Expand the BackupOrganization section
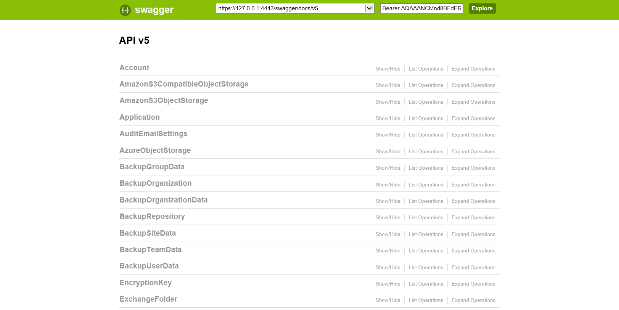Image resolution: width=619 pixels, height=310 pixels. pyautogui.click(x=155, y=183)
